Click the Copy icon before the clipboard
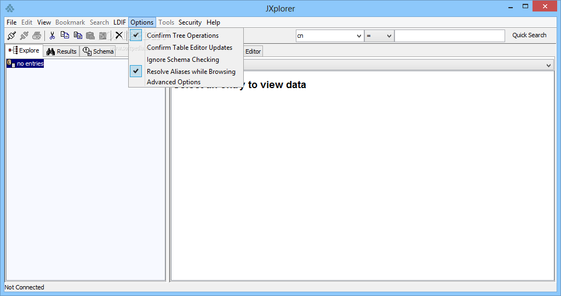Screen dimensions: 561x296 click(x=78, y=35)
